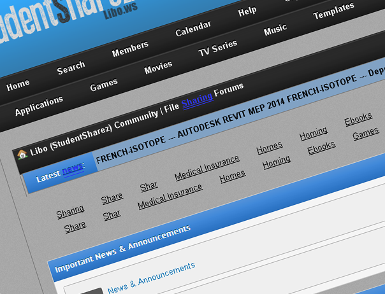Open the Music category
The width and height of the screenshot is (385, 294).
(x=275, y=29)
